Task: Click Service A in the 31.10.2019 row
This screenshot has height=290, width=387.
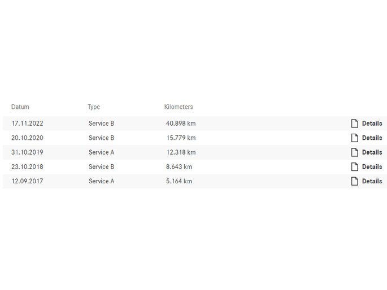Action: pyautogui.click(x=102, y=152)
